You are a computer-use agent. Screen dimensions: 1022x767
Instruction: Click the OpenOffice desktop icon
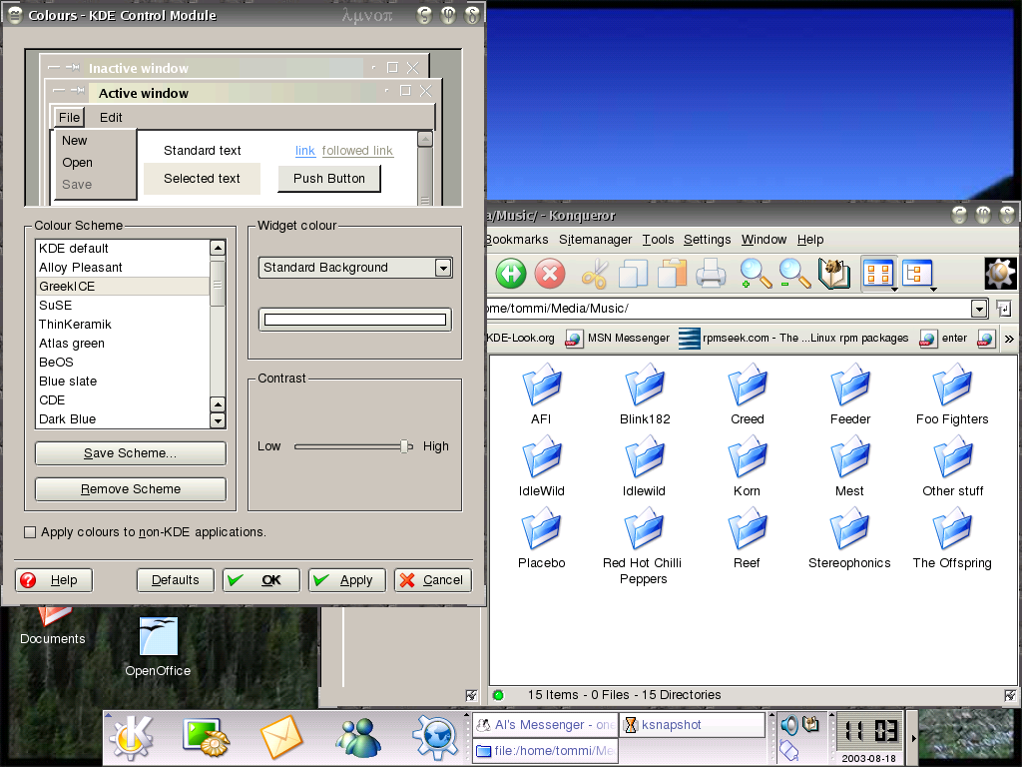[159, 646]
